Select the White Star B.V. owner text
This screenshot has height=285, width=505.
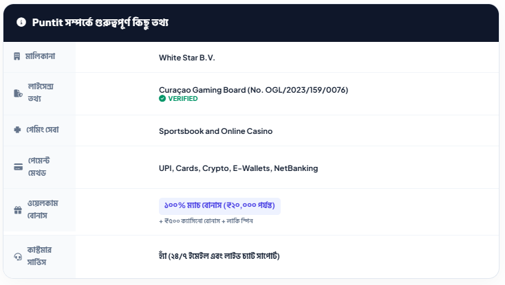[x=186, y=58]
